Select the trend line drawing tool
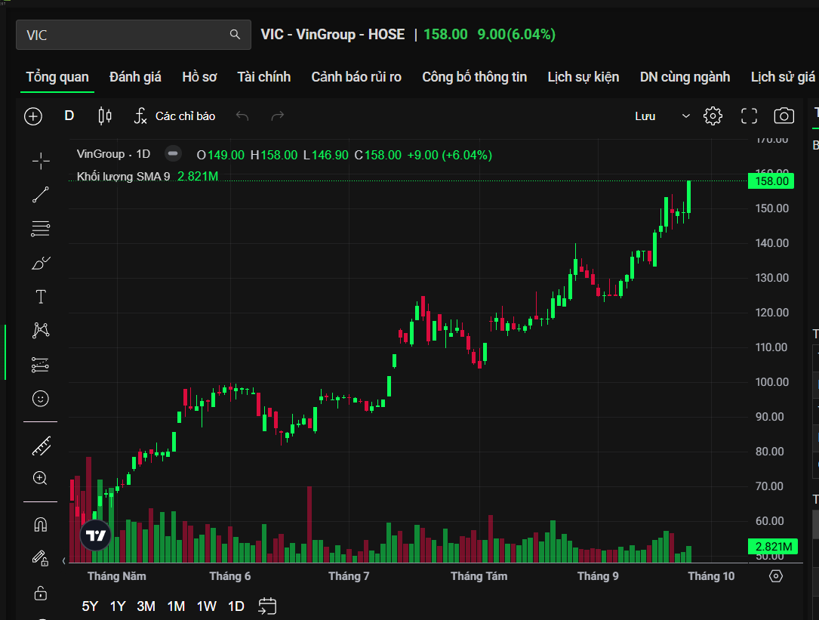The image size is (819, 620). coord(41,195)
